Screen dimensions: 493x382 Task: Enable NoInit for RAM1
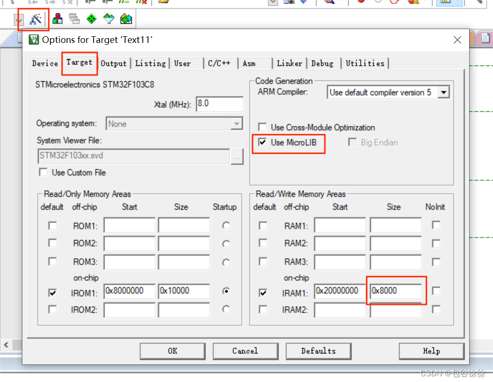(x=436, y=225)
